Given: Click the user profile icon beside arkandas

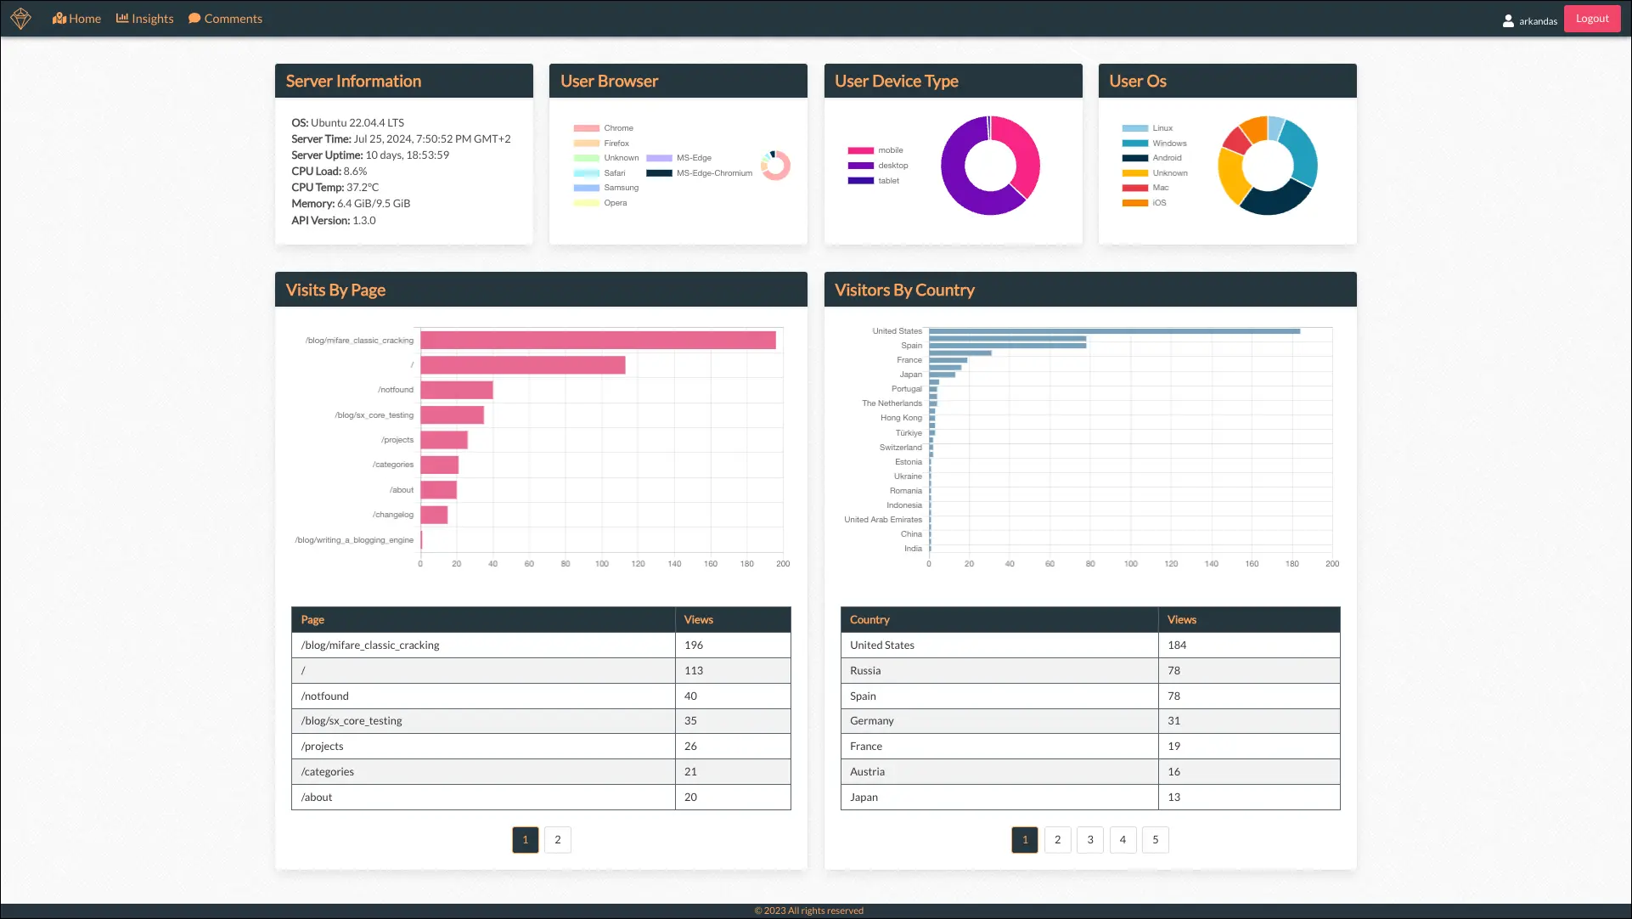Looking at the screenshot, I should click(1508, 20).
